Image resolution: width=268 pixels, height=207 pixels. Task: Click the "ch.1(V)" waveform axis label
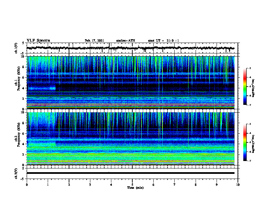pos(16,48)
